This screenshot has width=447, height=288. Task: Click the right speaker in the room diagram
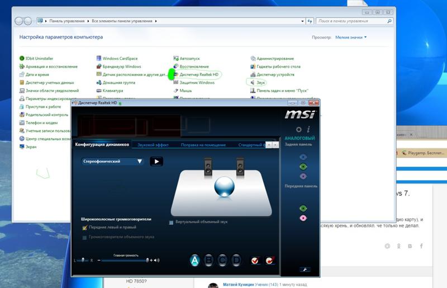coord(240,166)
